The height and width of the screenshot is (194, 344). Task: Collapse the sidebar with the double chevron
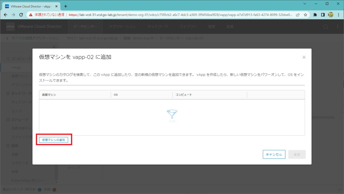(54, 47)
